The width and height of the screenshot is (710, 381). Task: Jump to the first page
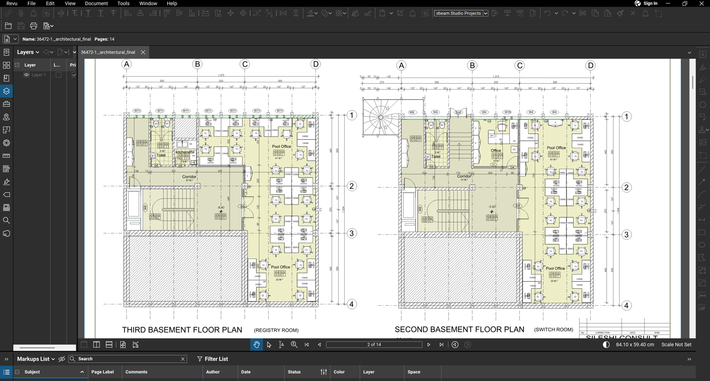307,345
